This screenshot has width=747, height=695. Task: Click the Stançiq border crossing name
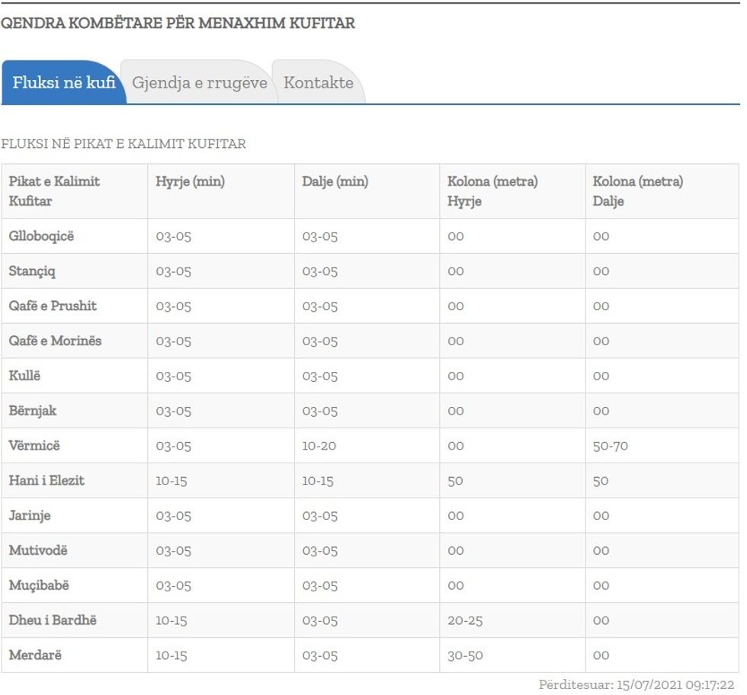(32, 271)
